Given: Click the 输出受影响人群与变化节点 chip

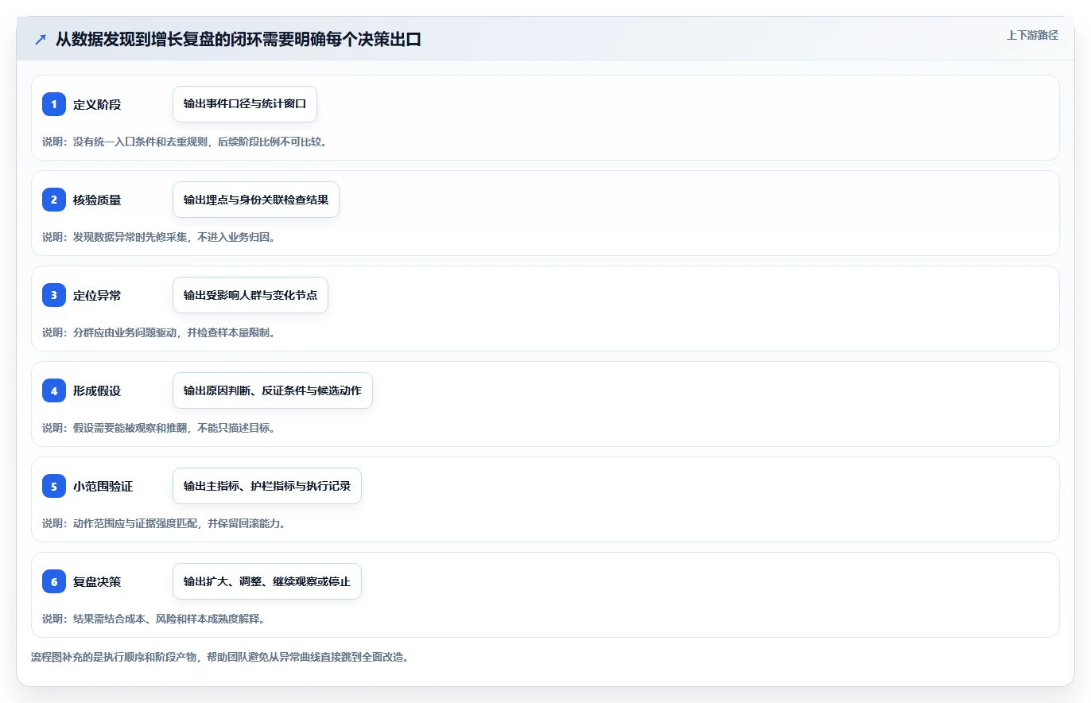Looking at the screenshot, I should (x=250, y=295).
